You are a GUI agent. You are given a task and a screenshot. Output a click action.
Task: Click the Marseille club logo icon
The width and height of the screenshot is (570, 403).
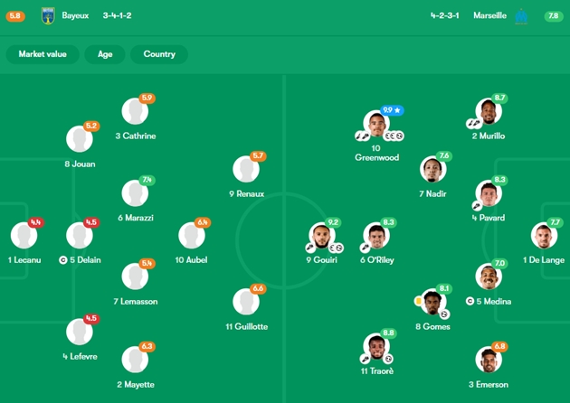(x=521, y=16)
